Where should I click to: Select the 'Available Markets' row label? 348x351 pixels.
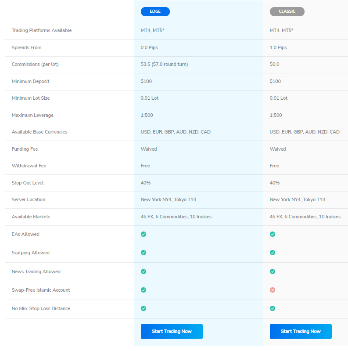tap(31, 217)
